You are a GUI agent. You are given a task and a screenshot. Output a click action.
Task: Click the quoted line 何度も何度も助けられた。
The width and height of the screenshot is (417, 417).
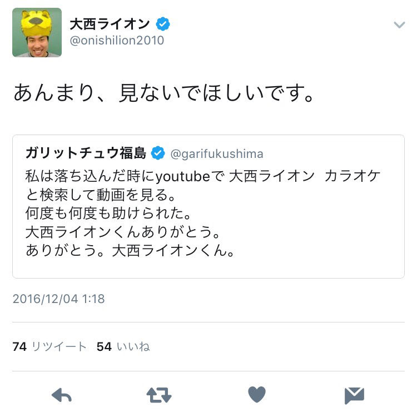(108, 214)
